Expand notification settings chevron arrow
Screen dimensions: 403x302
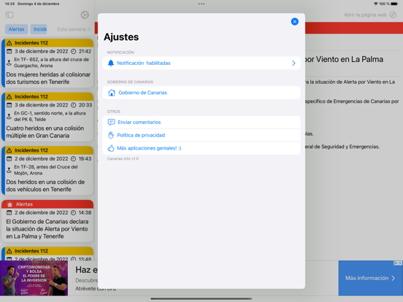click(x=293, y=63)
